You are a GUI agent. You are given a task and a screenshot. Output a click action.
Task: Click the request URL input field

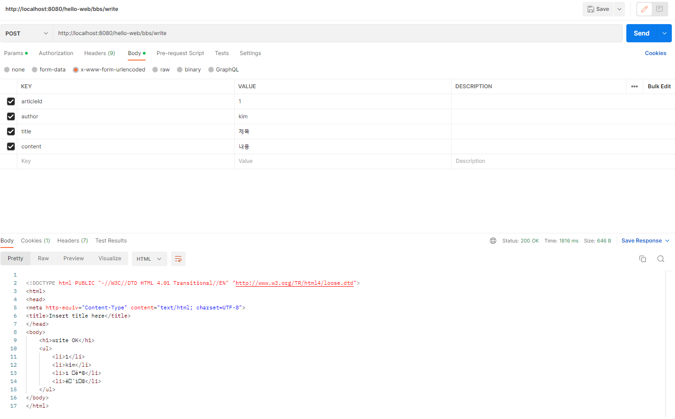coord(337,33)
